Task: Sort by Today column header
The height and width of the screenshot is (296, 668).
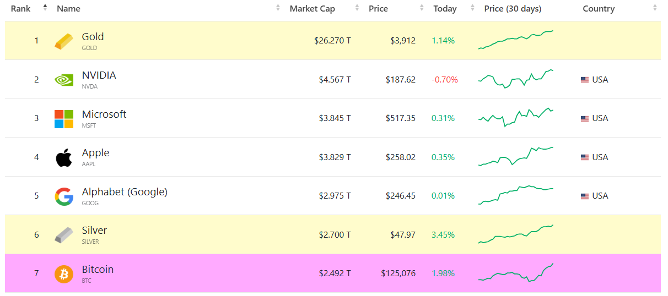Action: click(x=445, y=8)
